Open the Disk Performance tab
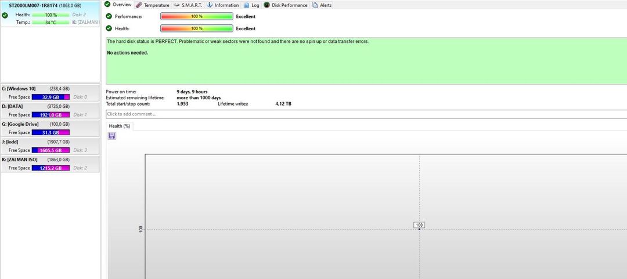 tap(286, 5)
